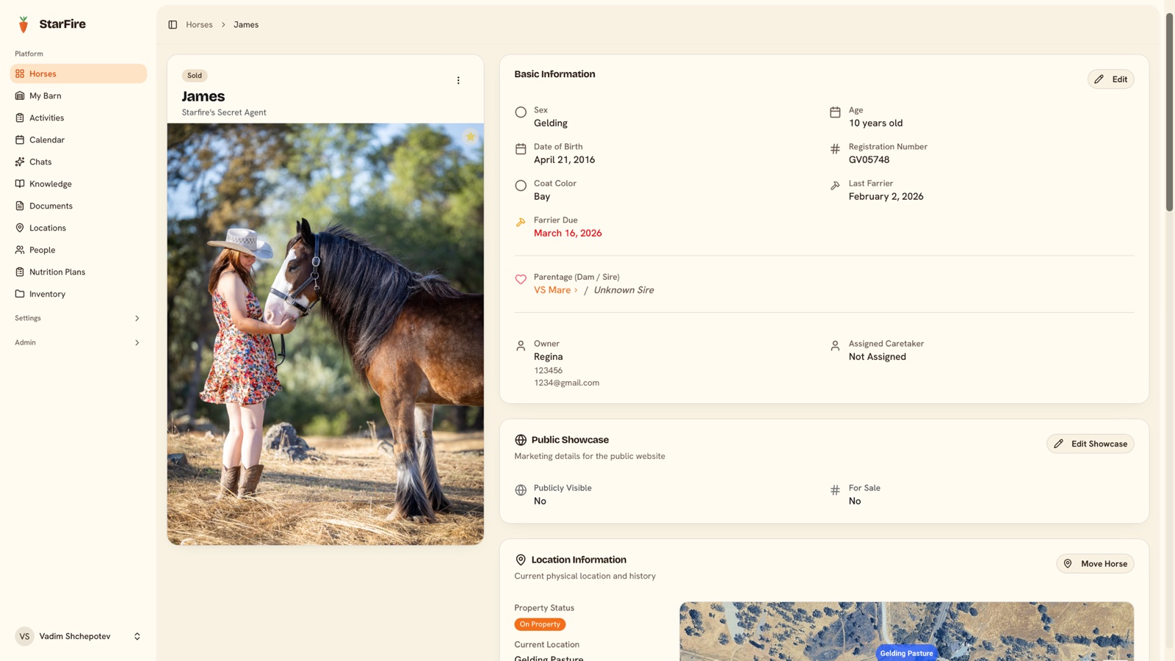Open the James card three-dot menu

point(458,81)
